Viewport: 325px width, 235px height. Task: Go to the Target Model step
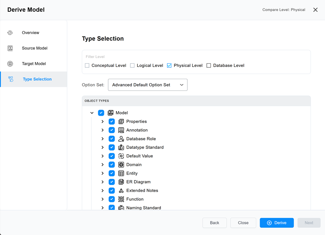34,64
